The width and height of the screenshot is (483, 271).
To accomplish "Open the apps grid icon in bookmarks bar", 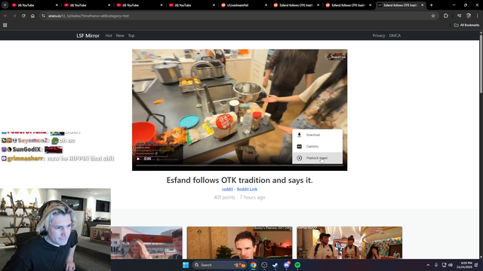I will [x=5, y=25].
